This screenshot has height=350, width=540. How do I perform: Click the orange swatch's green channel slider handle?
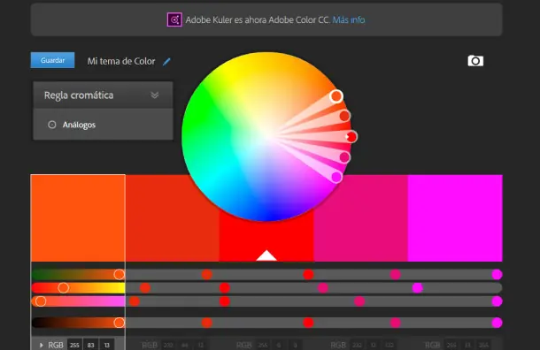click(63, 288)
